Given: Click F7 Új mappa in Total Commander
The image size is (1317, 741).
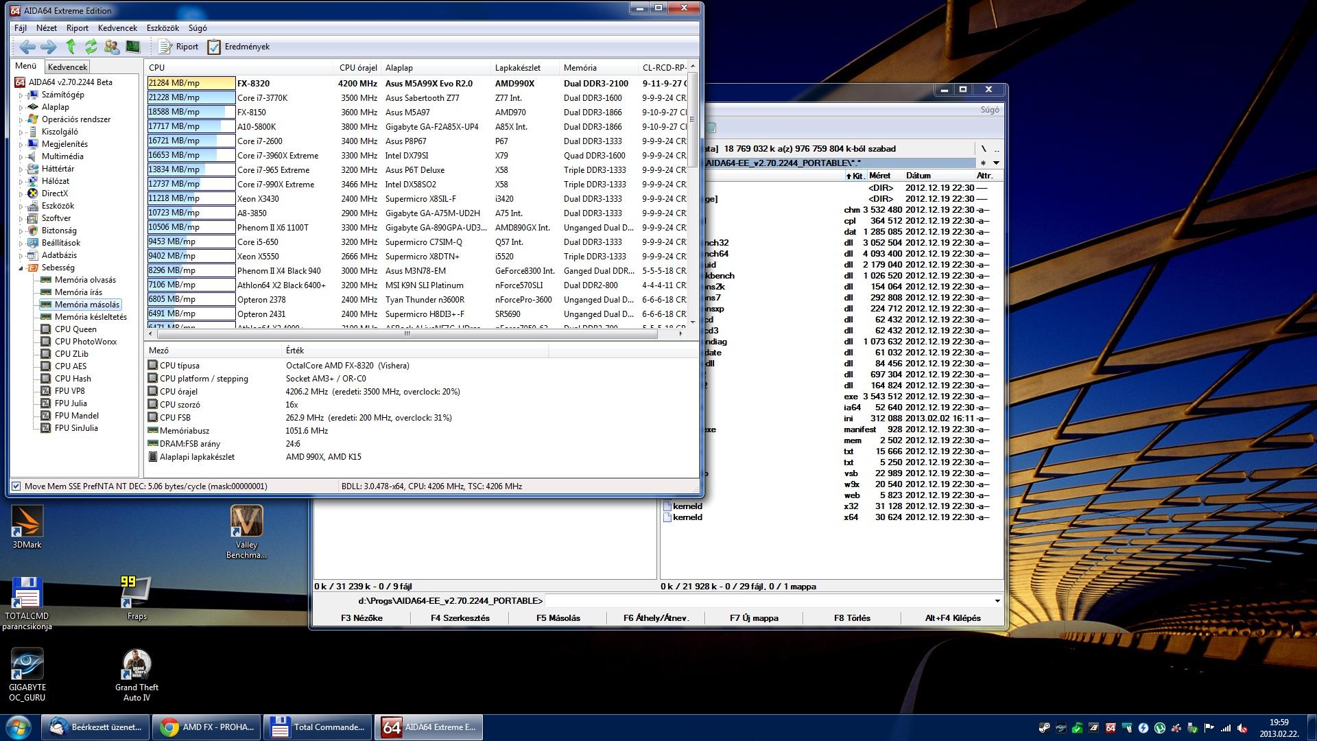Looking at the screenshot, I should click(x=754, y=618).
